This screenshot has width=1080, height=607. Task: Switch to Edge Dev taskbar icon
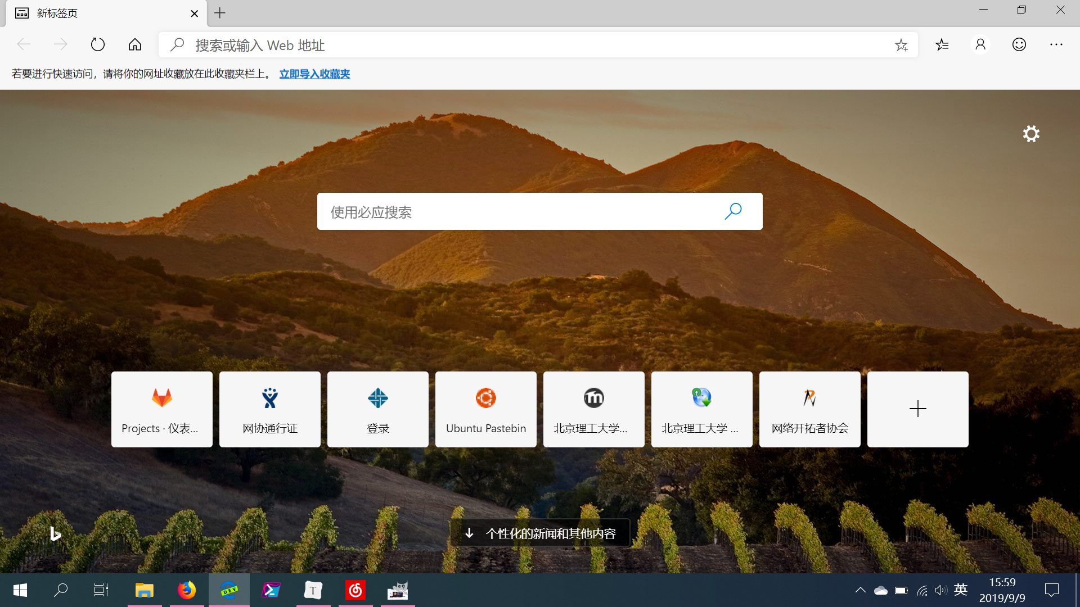tap(229, 590)
